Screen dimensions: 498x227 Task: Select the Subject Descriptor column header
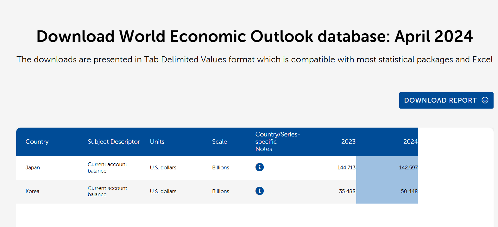click(113, 142)
